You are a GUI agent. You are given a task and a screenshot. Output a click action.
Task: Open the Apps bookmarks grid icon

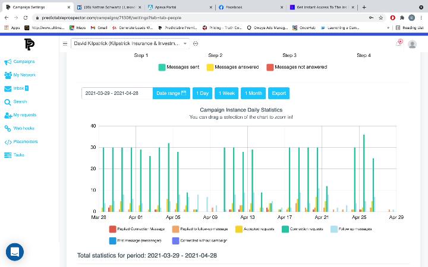7,27
